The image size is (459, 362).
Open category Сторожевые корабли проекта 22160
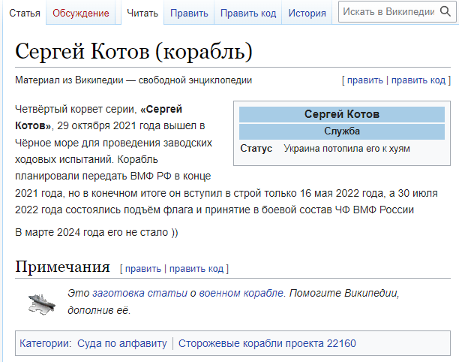[267, 344]
